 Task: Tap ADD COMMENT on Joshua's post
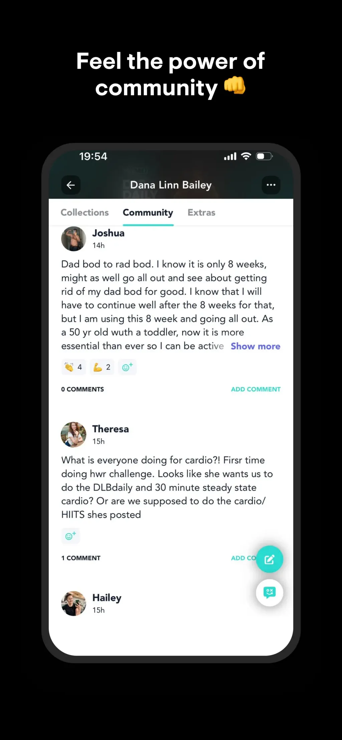pos(256,389)
